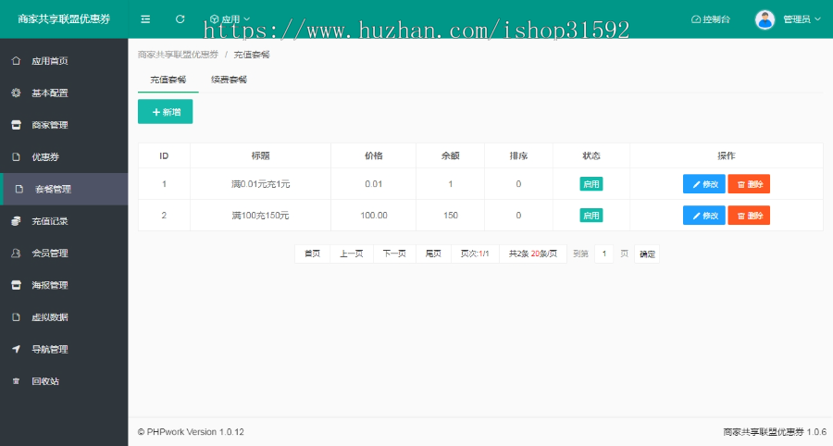Click the 标题 column header

tap(260, 155)
